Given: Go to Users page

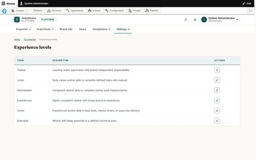Looking at the screenshot, I should (x=82, y=29).
